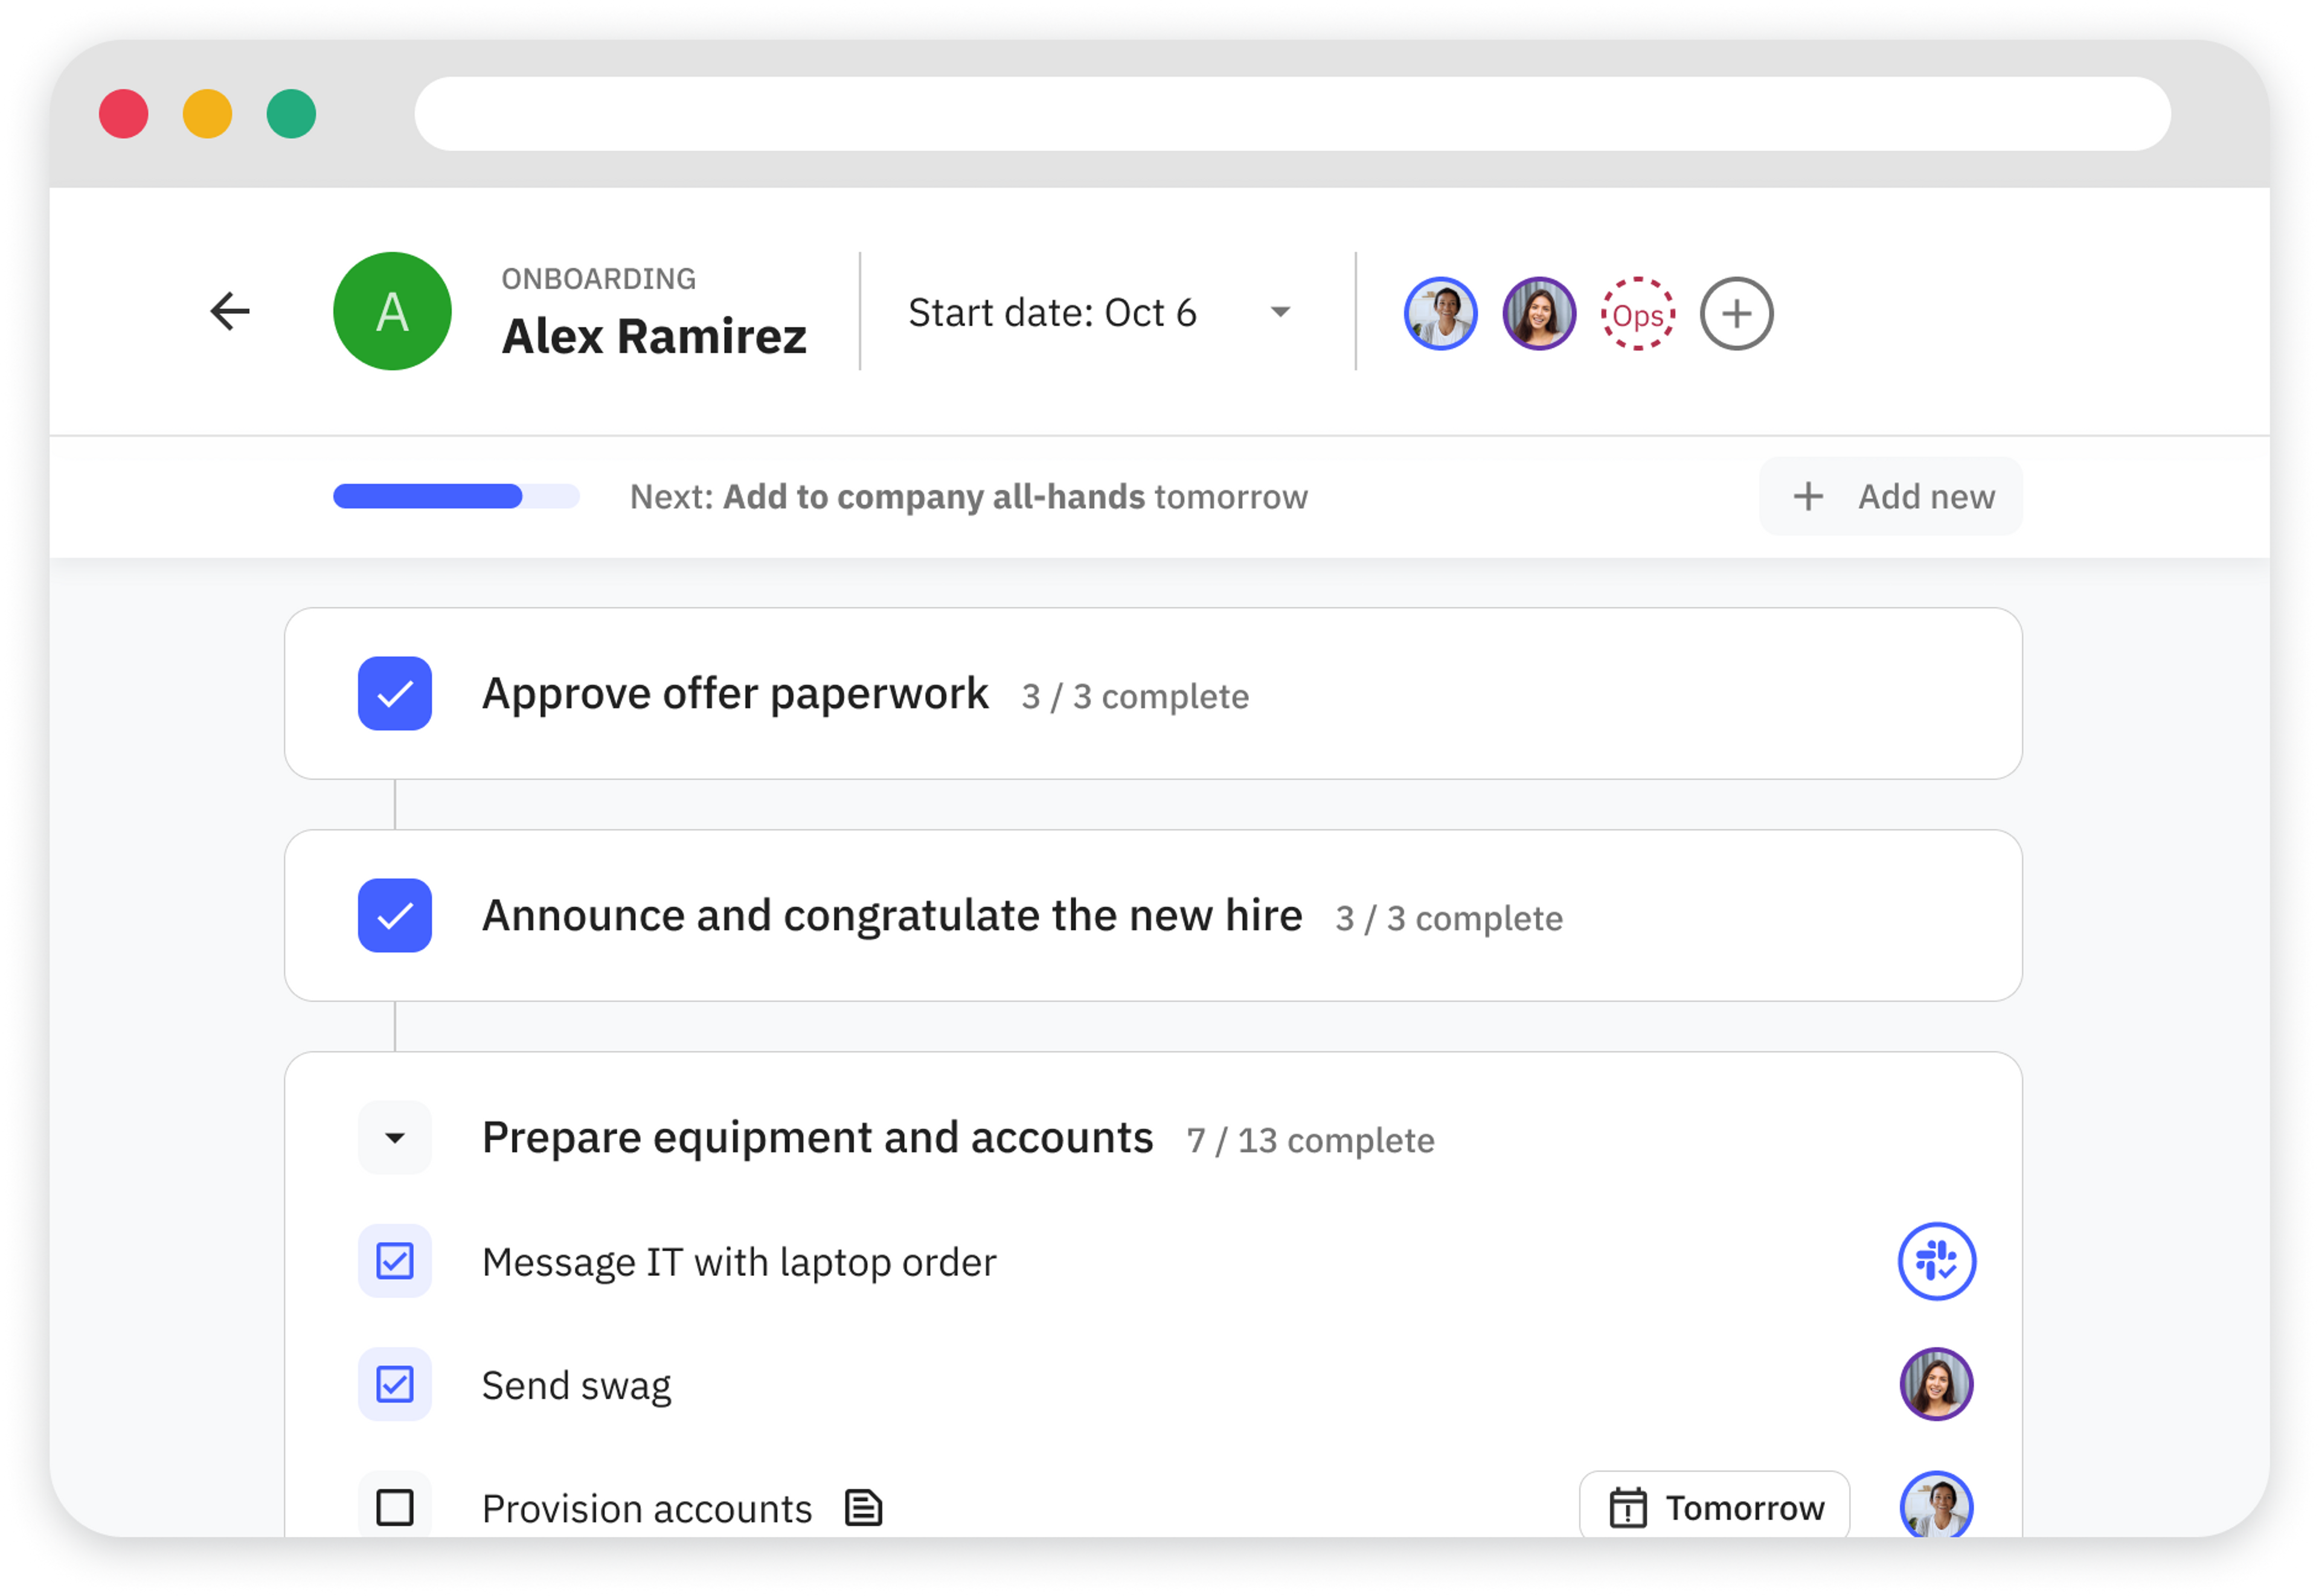Viewport: 2319px width, 1596px height.
Task: Uncheck Message IT with laptop order
Action: 395,1261
